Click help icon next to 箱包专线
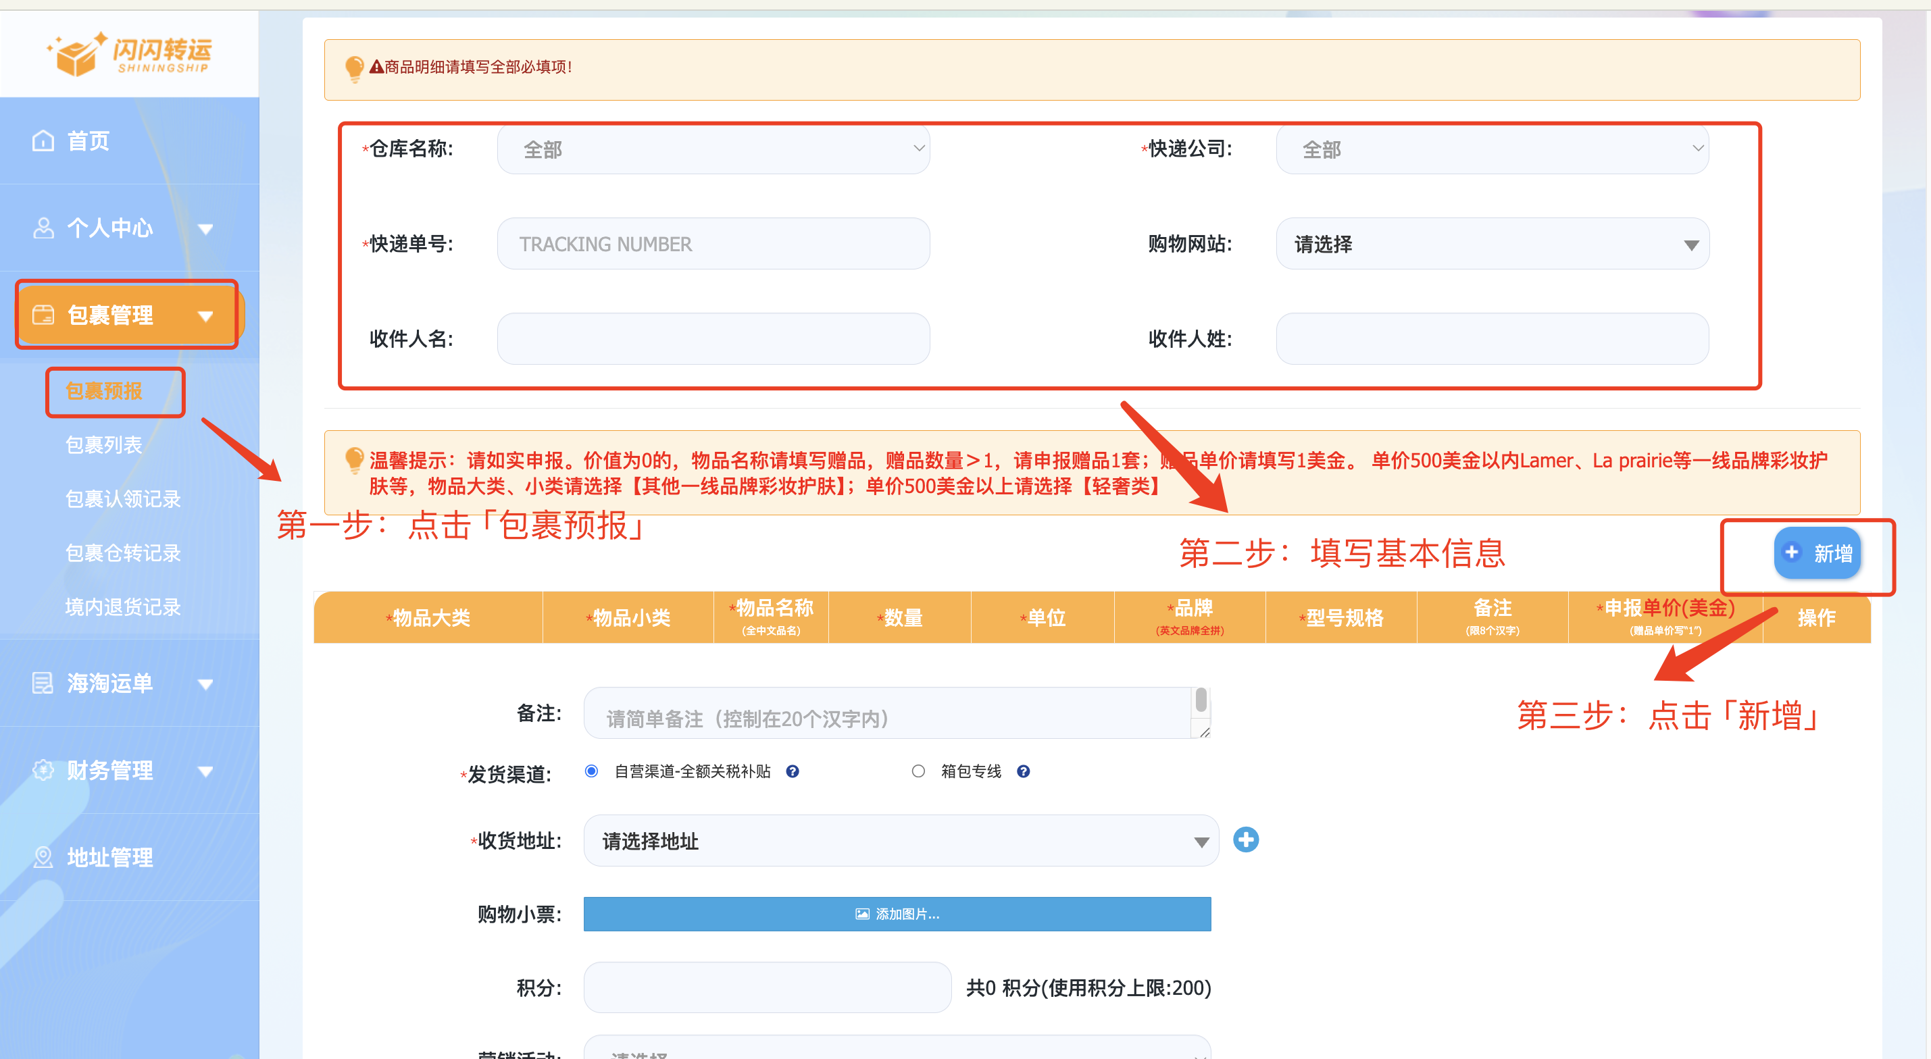Viewport: 1931px width, 1059px height. coord(1023,771)
